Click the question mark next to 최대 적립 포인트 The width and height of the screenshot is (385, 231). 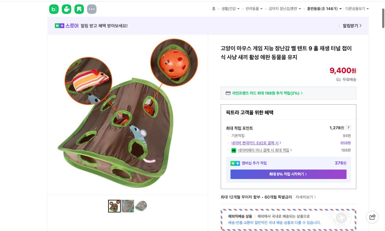click(x=348, y=128)
